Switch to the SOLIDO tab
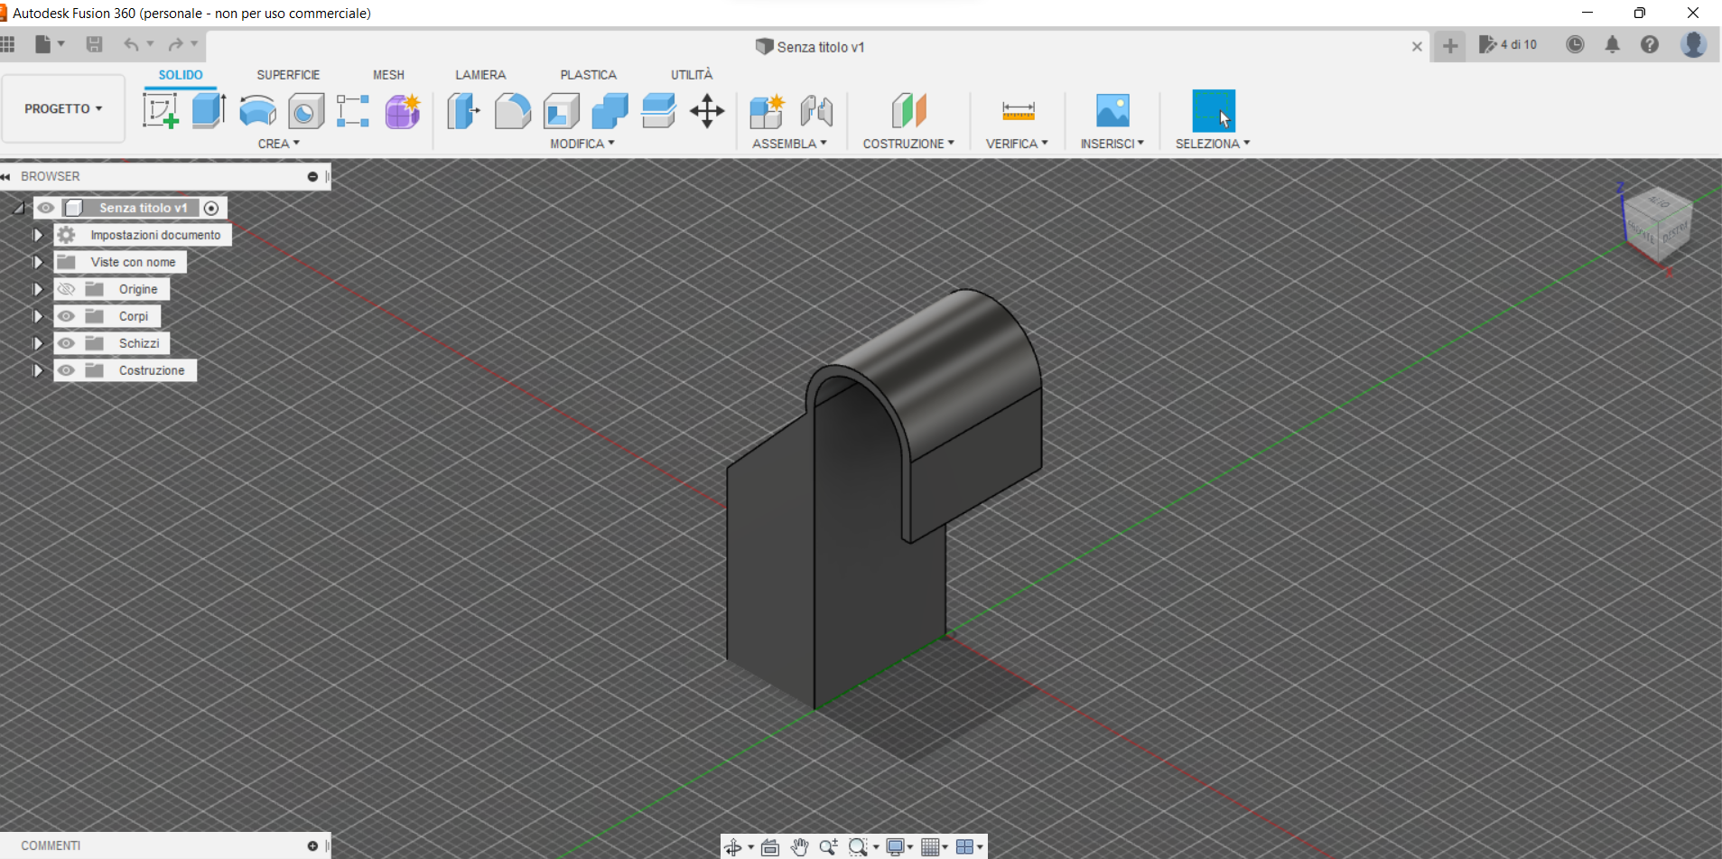The image size is (1722, 859). click(x=181, y=75)
